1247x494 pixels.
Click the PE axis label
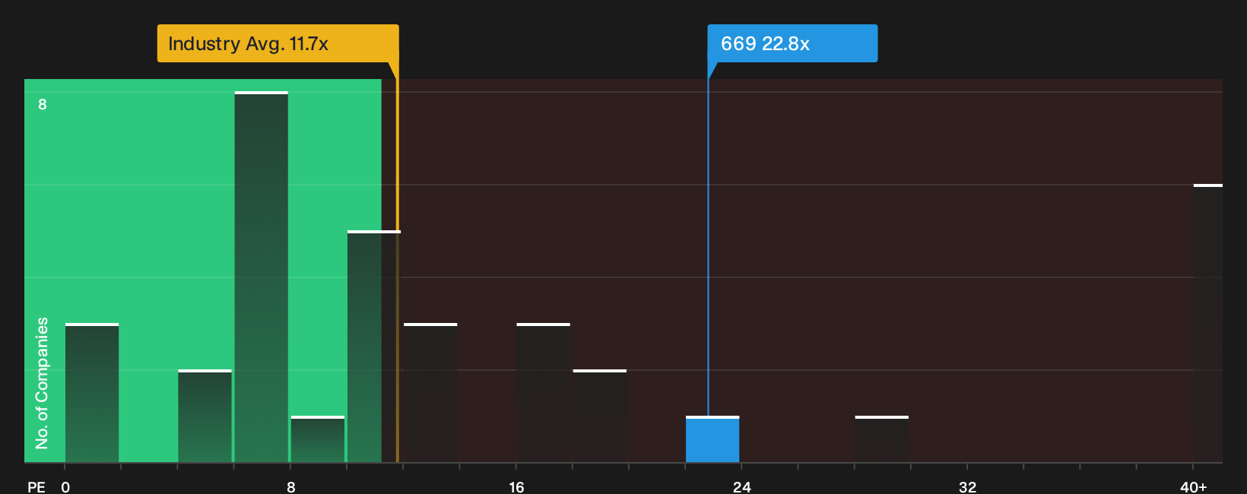(36, 486)
